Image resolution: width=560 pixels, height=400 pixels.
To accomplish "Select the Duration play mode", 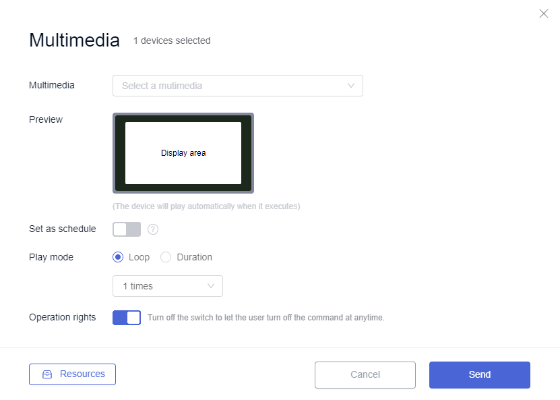I will pyautogui.click(x=166, y=257).
